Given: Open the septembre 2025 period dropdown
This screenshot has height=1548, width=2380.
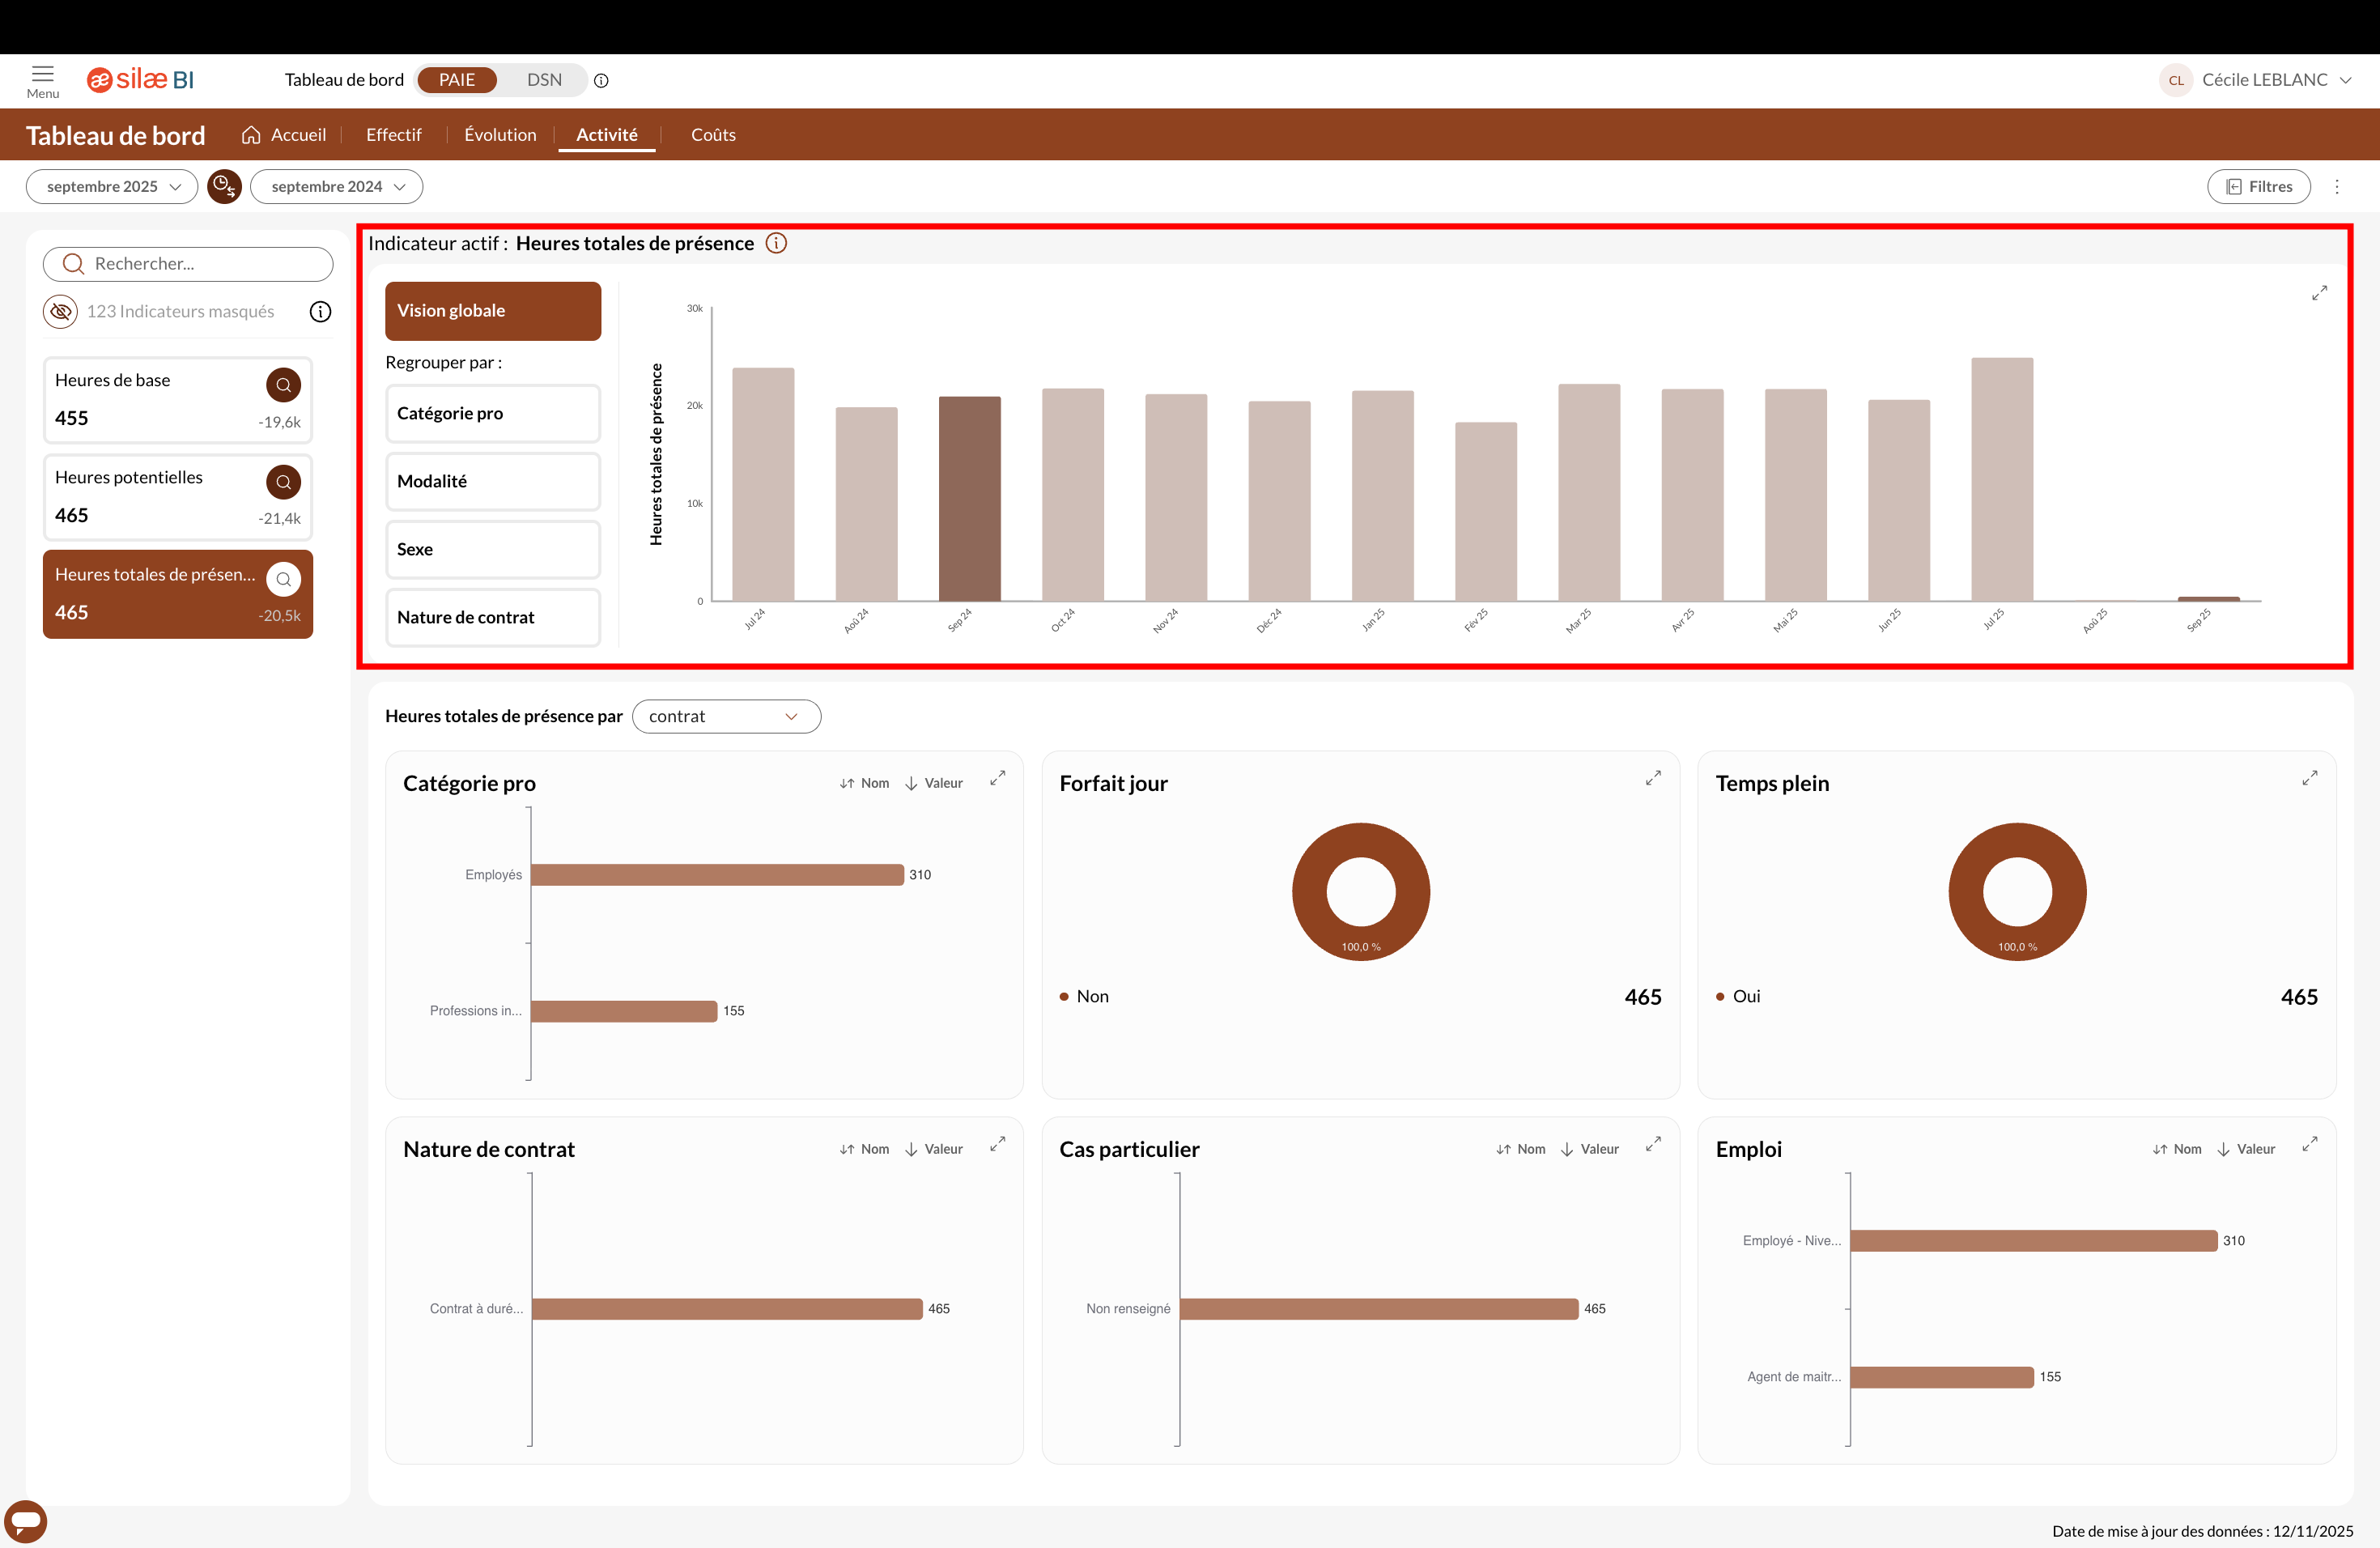Looking at the screenshot, I should pos(112,187).
